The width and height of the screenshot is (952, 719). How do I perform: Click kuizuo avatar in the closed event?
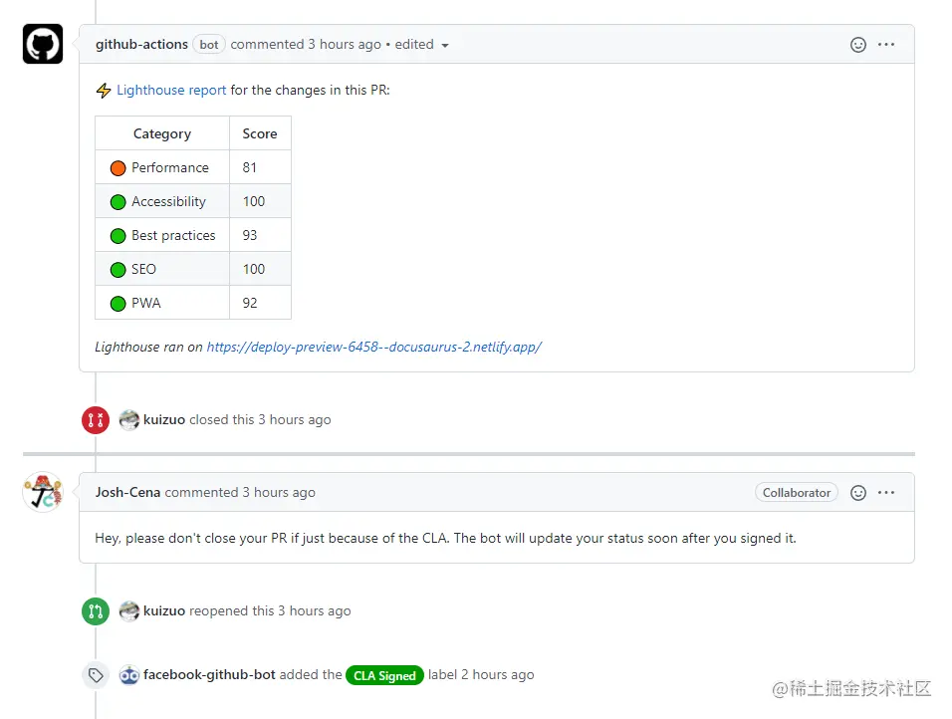click(128, 419)
